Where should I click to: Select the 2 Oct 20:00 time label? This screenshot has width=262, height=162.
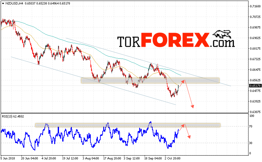tap(173, 158)
